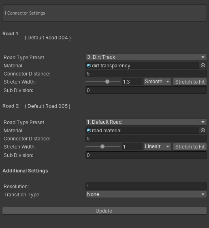Screen dimensions: 209x228
Task: Open Road 2 Road Type Preset dropdown
Action: (146, 122)
